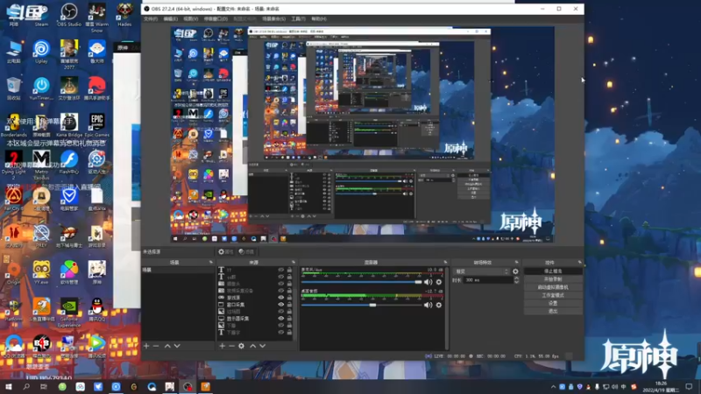Pop out the 来源 dock panel

[x=294, y=262]
